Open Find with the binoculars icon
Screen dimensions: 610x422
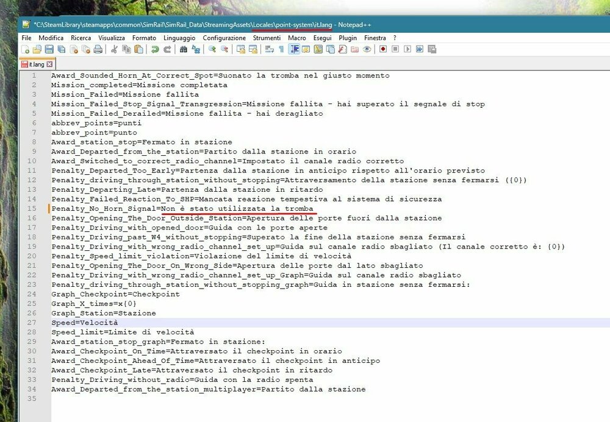click(183, 49)
